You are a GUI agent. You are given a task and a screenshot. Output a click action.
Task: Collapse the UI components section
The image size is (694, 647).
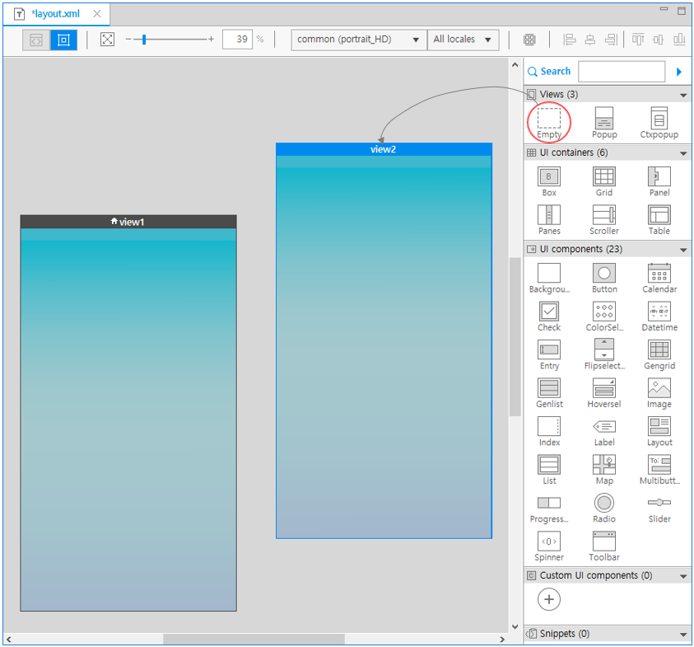click(683, 250)
